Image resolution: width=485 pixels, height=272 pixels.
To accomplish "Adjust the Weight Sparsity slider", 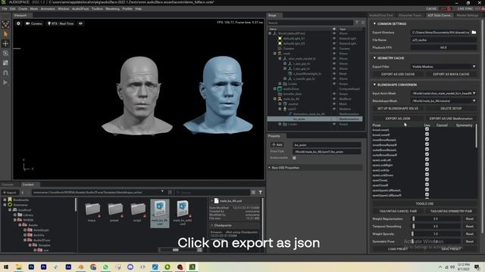I will [x=436, y=234].
